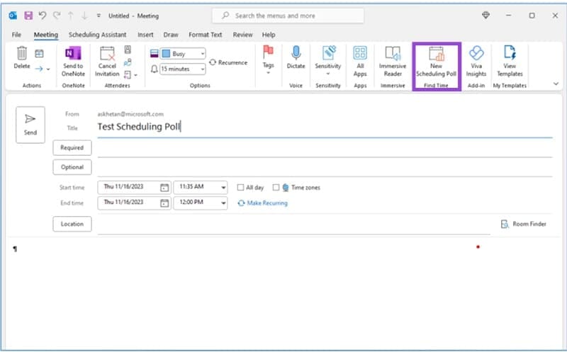Open the Format Text tab

pos(206,35)
